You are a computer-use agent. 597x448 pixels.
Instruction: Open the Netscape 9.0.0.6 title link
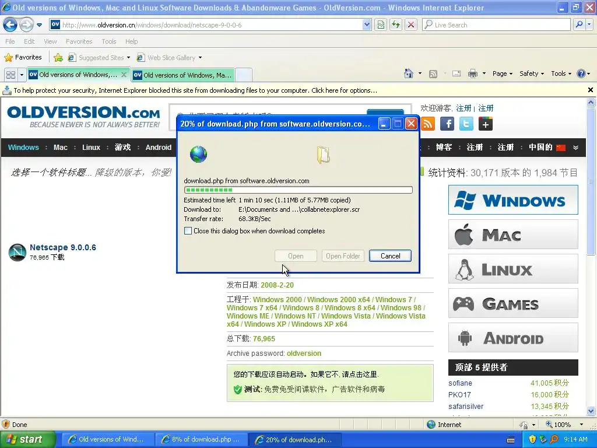tap(63, 247)
